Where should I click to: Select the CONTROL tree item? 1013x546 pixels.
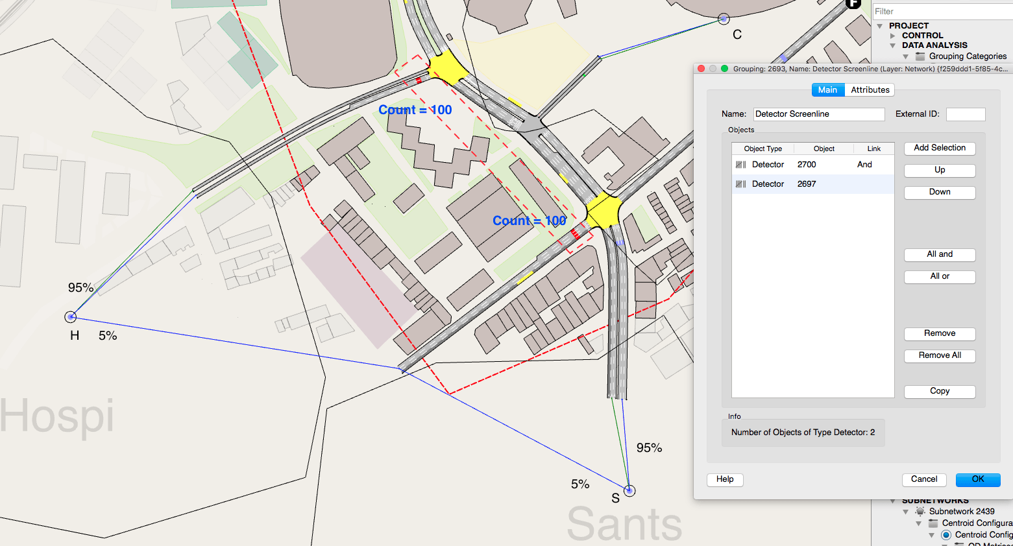pyautogui.click(x=922, y=36)
